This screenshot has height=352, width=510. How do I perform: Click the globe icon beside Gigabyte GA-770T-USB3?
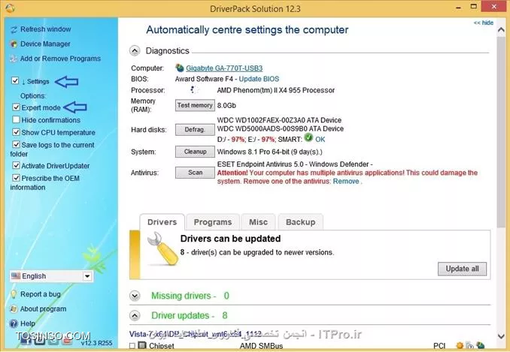click(180, 68)
